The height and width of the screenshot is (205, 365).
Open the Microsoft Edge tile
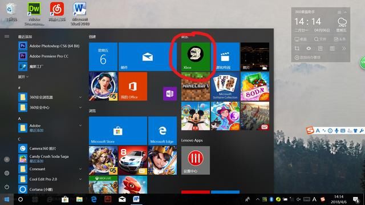(x=163, y=131)
